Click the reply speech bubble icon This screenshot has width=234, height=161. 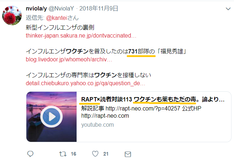coord(30,154)
